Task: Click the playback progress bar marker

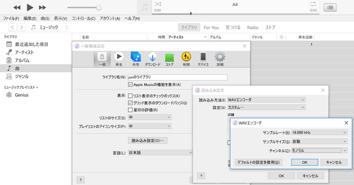Action: (x=191, y=13)
